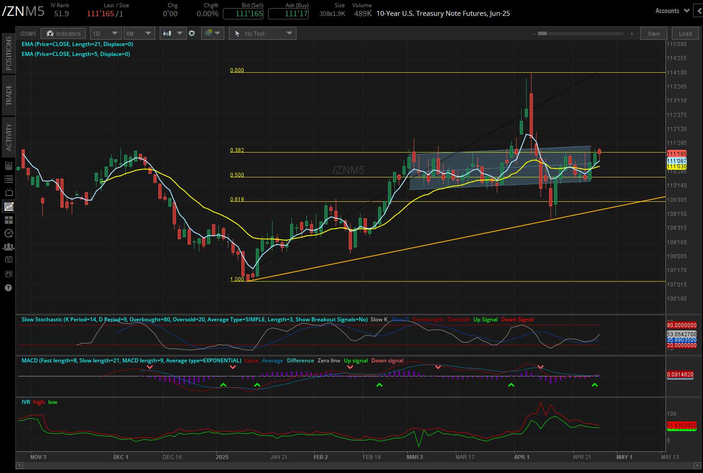Open the 1D timeframe dropdown

point(105,33)
